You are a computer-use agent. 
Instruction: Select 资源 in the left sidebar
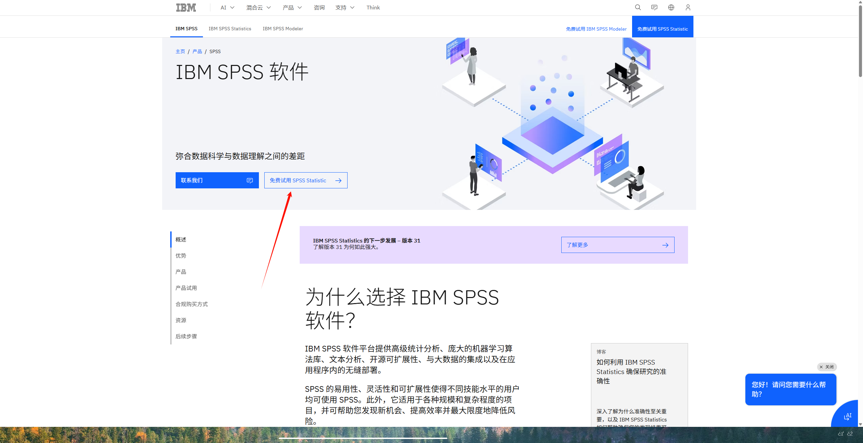coord(181,320)
